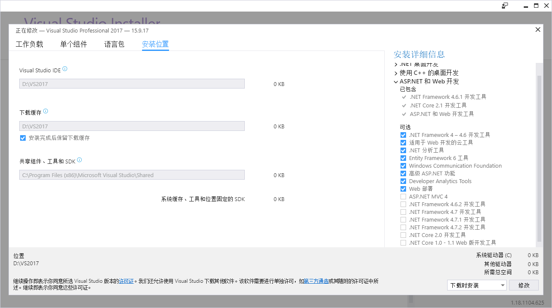The width and height of the screenshot is (552, 308).
Task: Click 安装详细信息 heading
Action: 419,54
